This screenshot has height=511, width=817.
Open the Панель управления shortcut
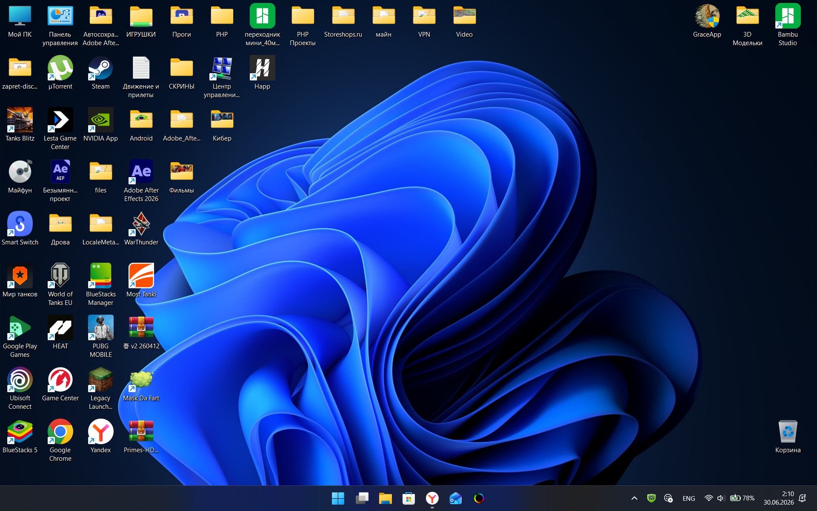(x=60, y=26)
